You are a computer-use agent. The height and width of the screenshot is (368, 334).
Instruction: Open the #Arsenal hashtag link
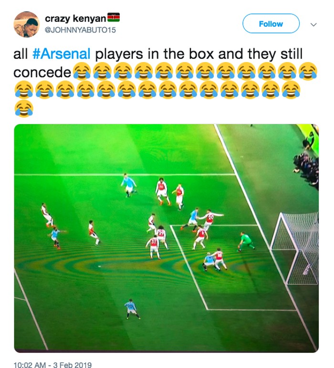tap(62, 54)
